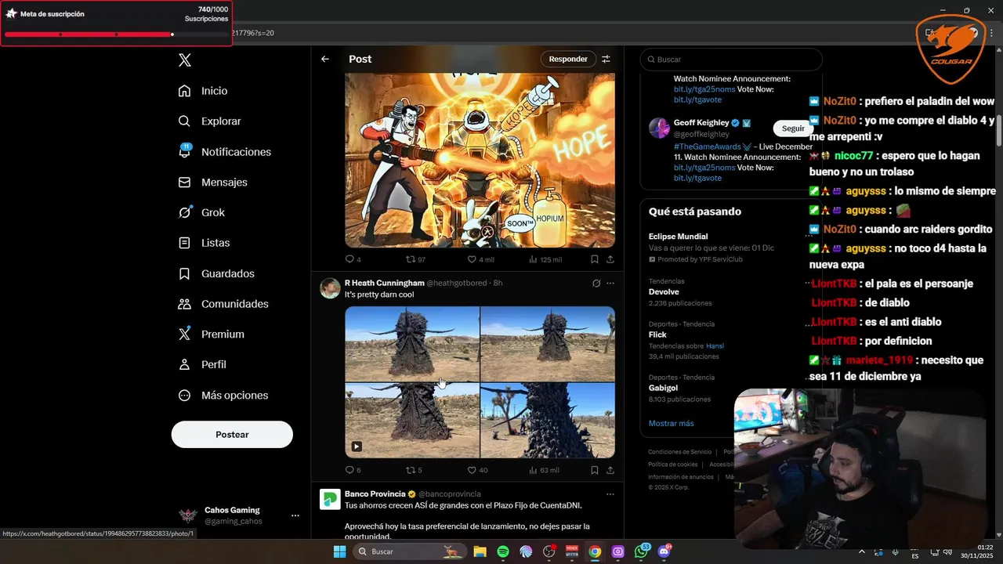Open Cahos Gaming account menu dots

click(295, 515)
